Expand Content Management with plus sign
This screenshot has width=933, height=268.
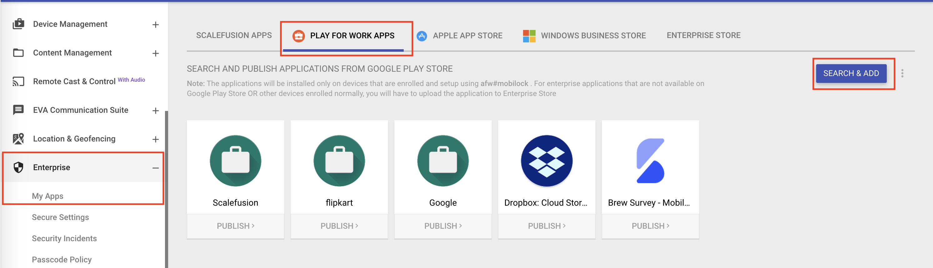click(x=155, y=54)
